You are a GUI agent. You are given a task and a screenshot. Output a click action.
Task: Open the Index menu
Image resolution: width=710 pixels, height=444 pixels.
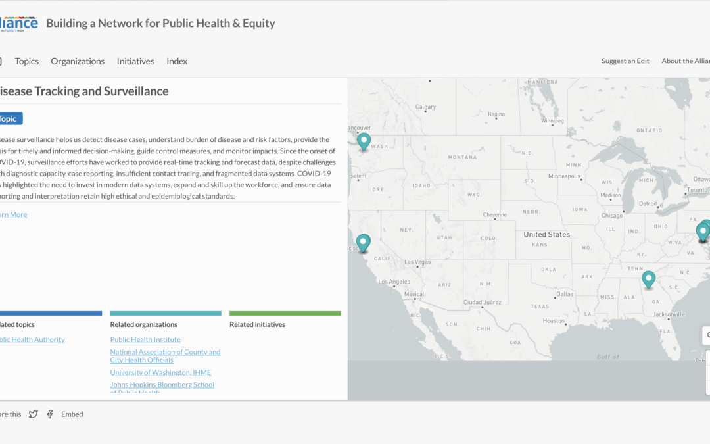pos(176,61)
